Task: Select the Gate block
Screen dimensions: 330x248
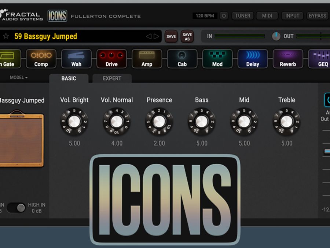Action: click(x=10, y=59)
